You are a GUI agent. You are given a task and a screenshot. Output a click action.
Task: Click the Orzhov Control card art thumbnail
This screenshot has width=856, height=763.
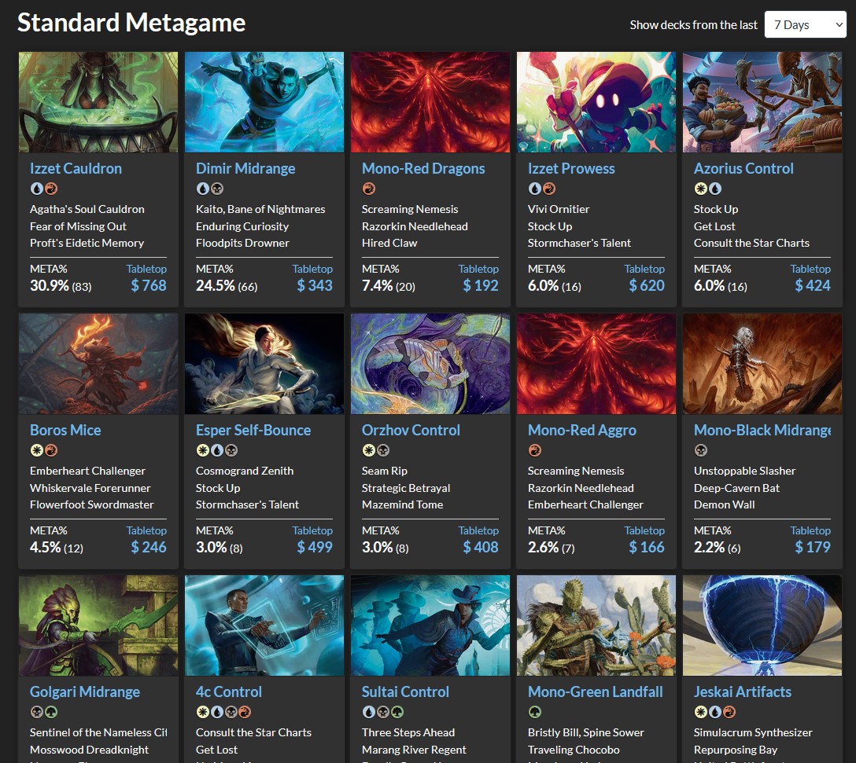click(430, 364)
